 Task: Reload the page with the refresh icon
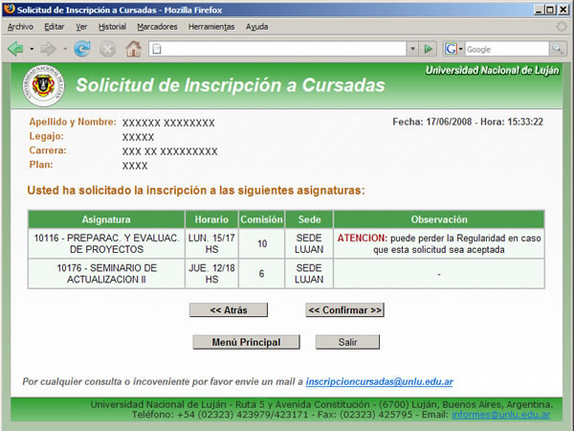pyautogui.click(x=82, y=48)
